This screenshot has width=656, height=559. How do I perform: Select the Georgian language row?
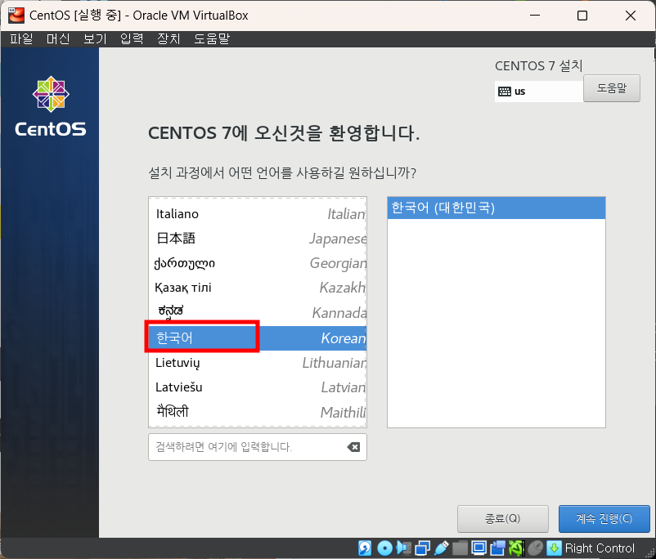(258, 263)
